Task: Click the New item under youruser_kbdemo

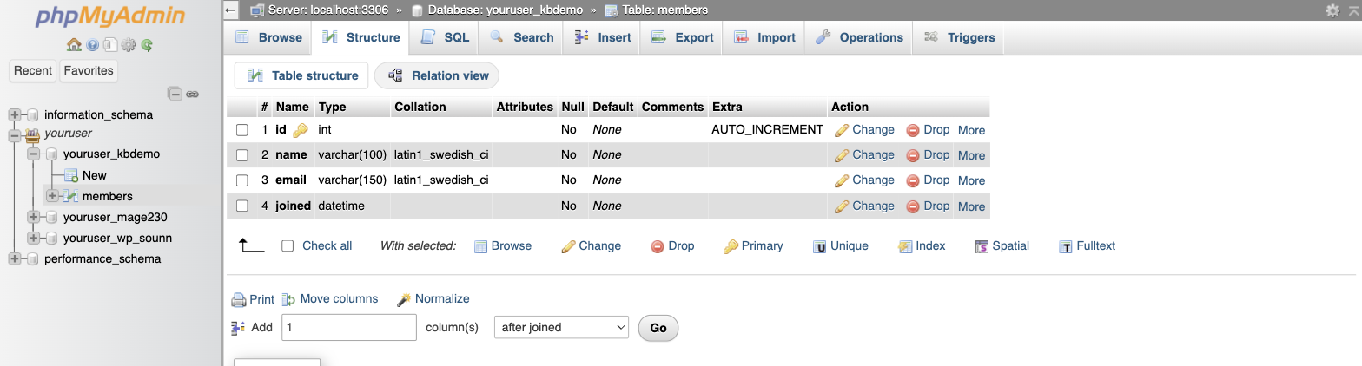Action: point(95,175)
